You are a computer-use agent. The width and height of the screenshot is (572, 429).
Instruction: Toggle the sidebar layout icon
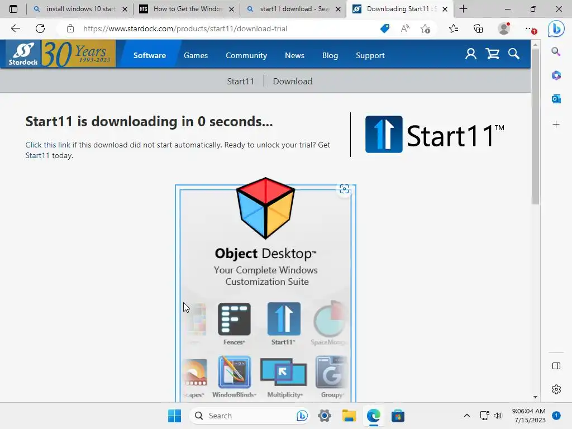[x=556, y=366]
